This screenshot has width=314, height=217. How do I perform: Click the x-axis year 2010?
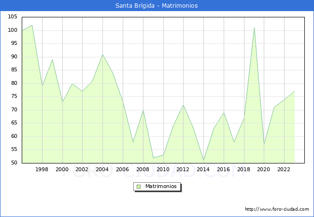(163, 169)
